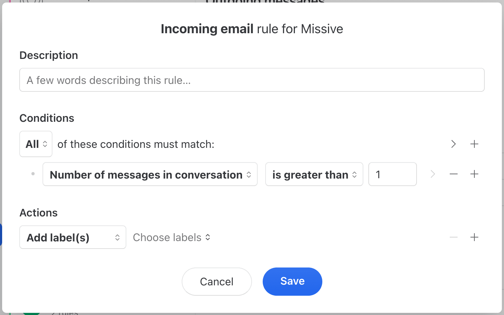Click chevron beside the message count condition
Image resolution: width=504 pixels, height=315 pixels.
coord(433,174)
